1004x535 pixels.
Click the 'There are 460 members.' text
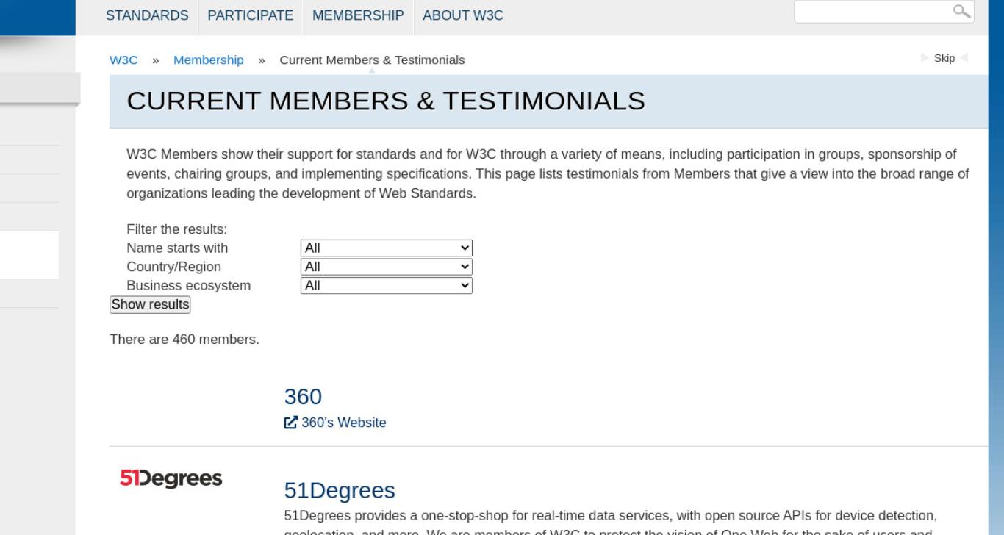184,340
